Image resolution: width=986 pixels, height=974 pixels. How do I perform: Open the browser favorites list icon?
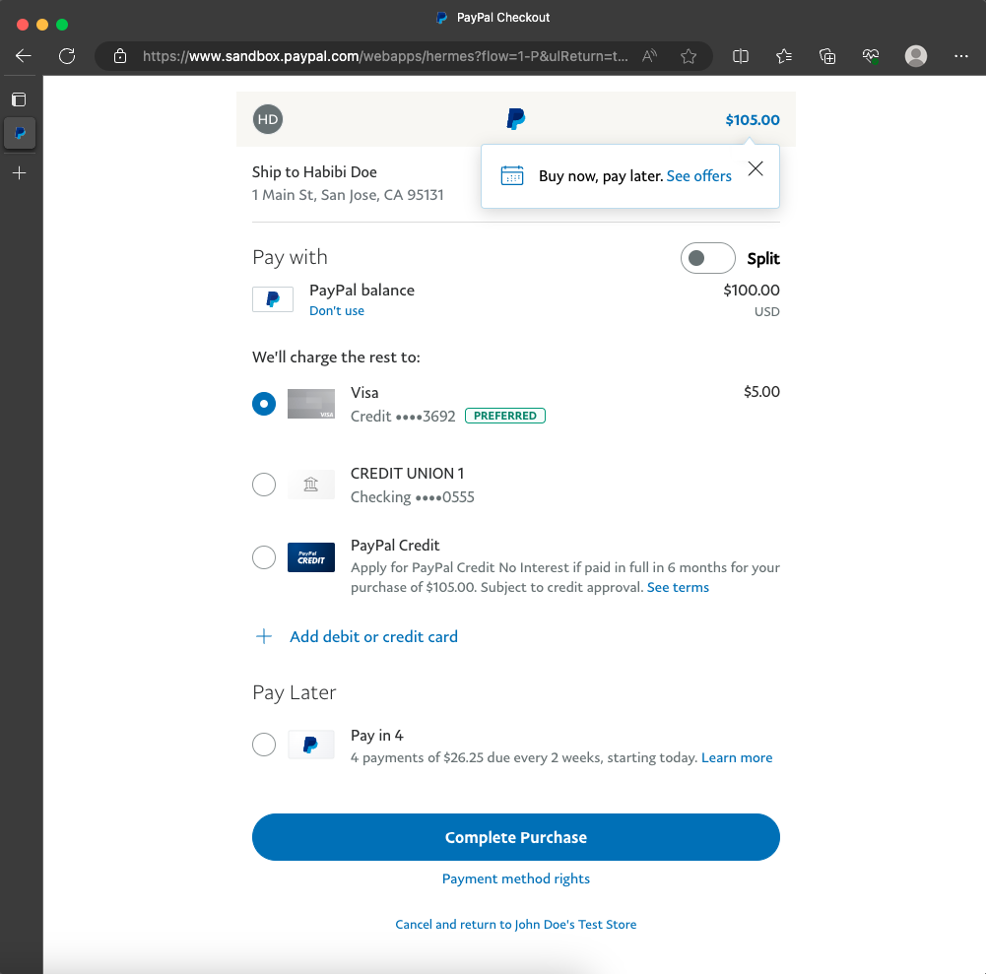(x=784, y=56)
